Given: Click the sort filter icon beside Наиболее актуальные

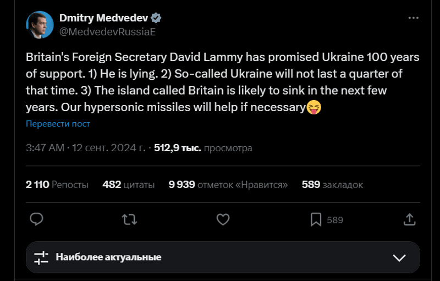Looking at the screenshot, I should [41, 257].
